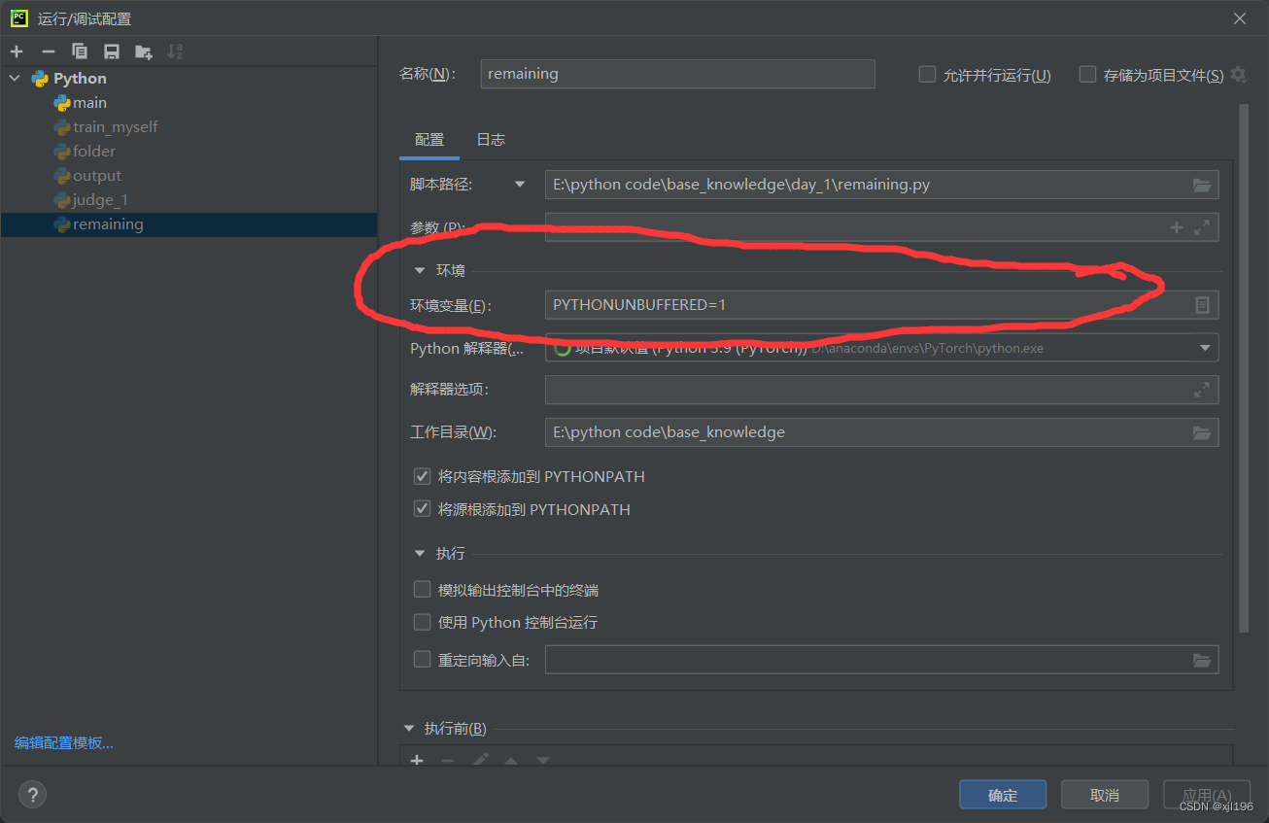Collapse the 执行前 before-launch section
This screenshot has width=1269, height=823.
click(x=408, y=729)
